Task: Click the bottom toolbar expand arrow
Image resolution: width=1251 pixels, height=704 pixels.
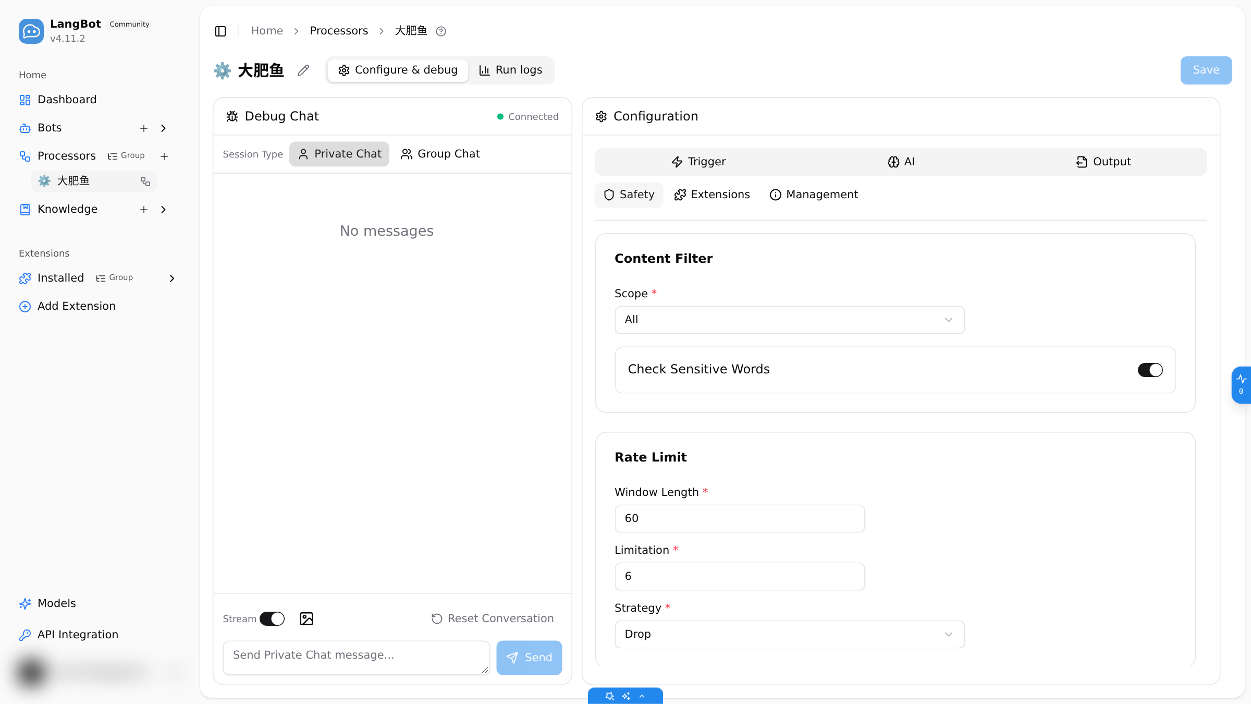Action: click(642, 696)
